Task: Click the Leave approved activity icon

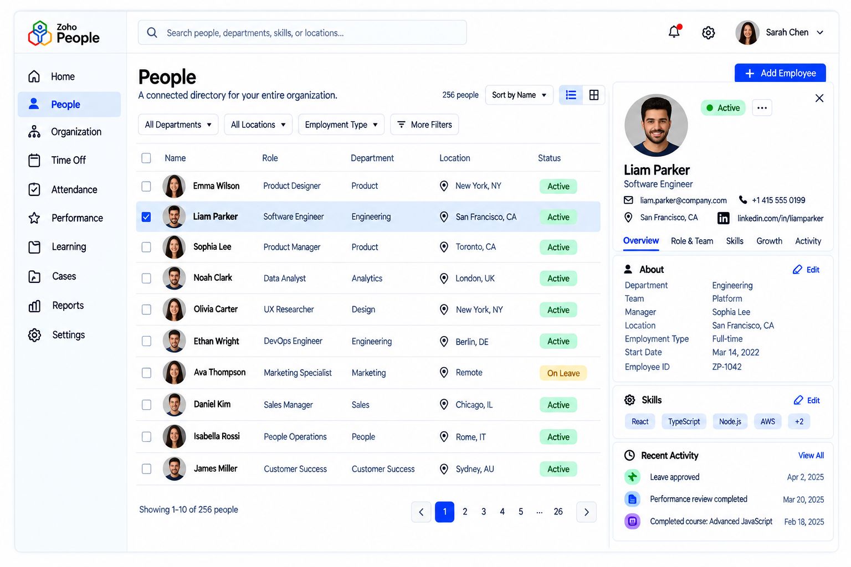Action: [632, 477]
